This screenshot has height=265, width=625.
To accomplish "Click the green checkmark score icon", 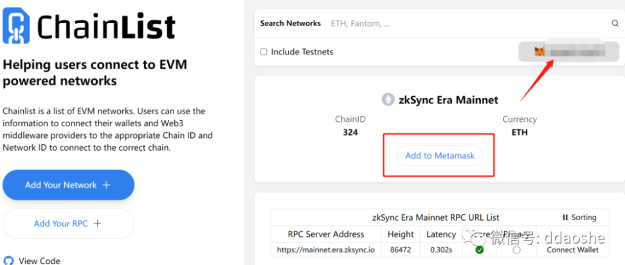I will 479,250.
